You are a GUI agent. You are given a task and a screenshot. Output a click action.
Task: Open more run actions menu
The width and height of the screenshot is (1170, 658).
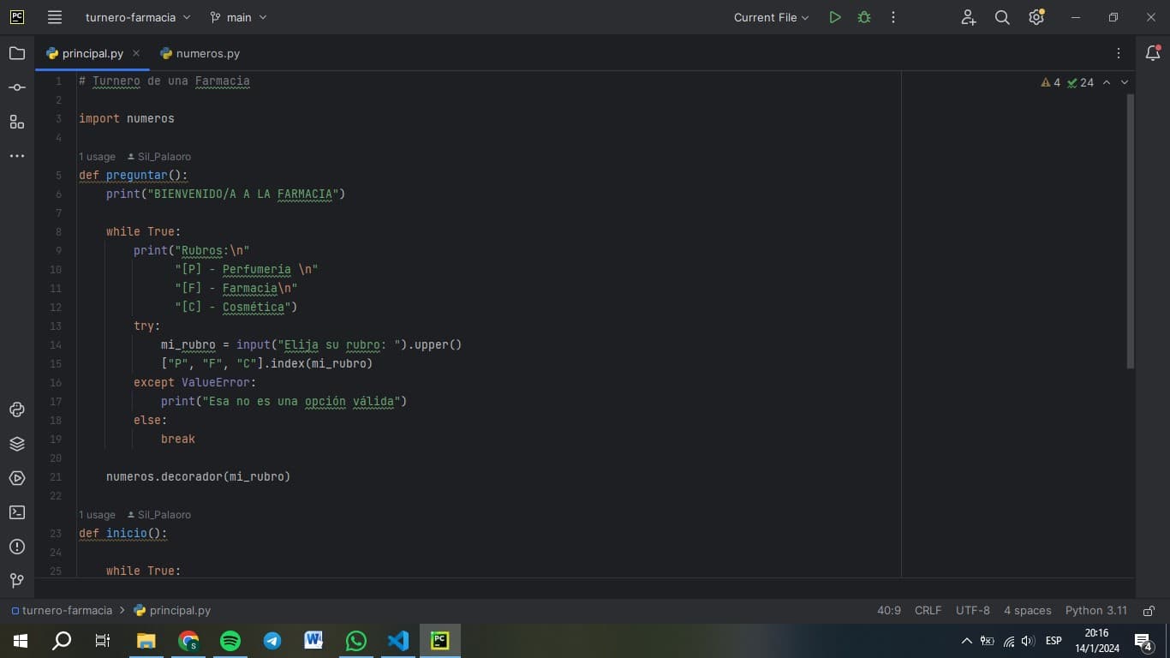tap(893, 17)
